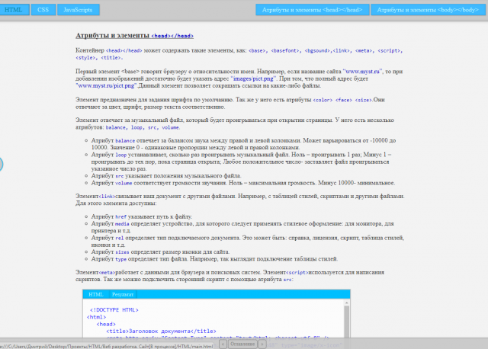Click the rel attribute in the bullet list
Screen dimensions: 488x349
click(120, 238)
